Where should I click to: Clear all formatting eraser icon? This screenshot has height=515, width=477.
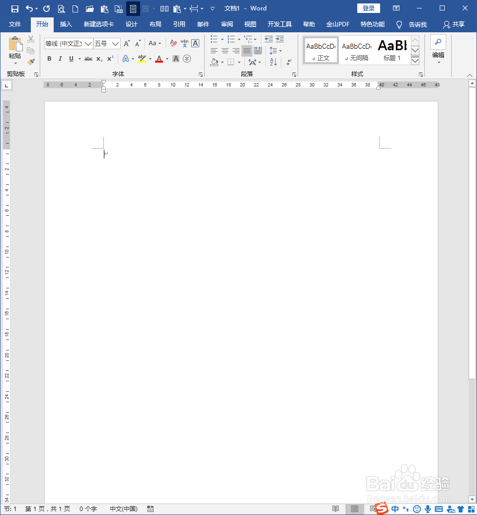click(x=173, y=43)
